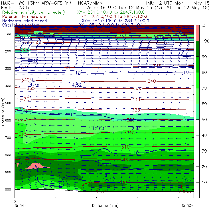Screen dimensions: 211x211
Task: Click the white 40–50% colorbar segment
Action: tap(198, 127)
